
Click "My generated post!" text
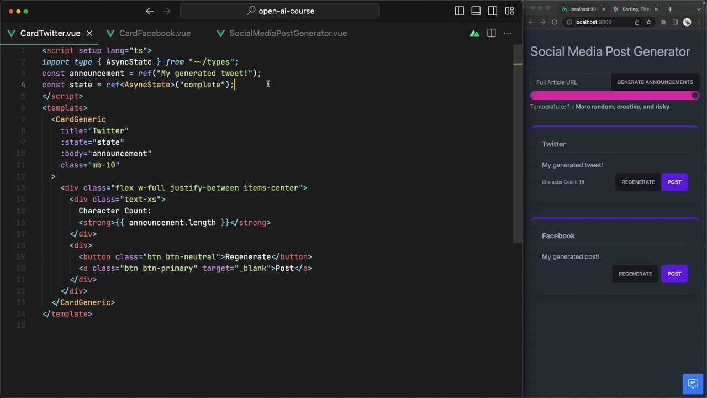[571, 256]
